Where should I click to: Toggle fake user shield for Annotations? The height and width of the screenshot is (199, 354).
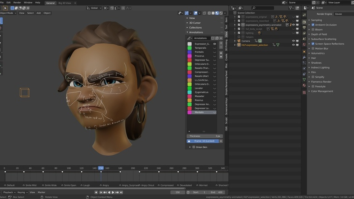coord(213,38)
